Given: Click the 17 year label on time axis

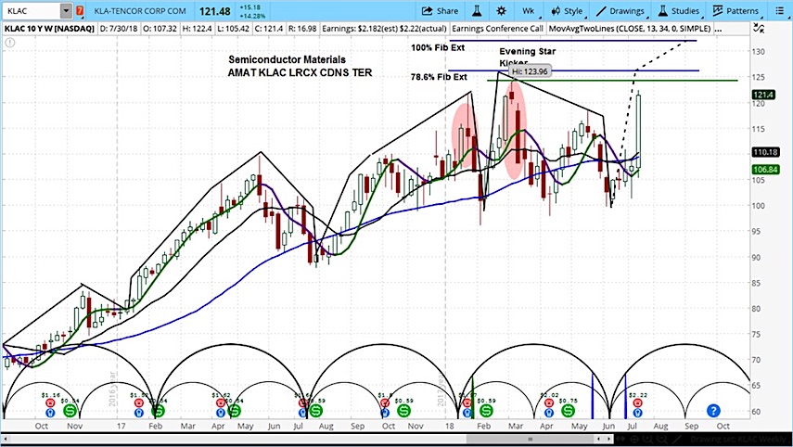Looking at the screenshot, I should pyautogui.click(x=121, y=426).
